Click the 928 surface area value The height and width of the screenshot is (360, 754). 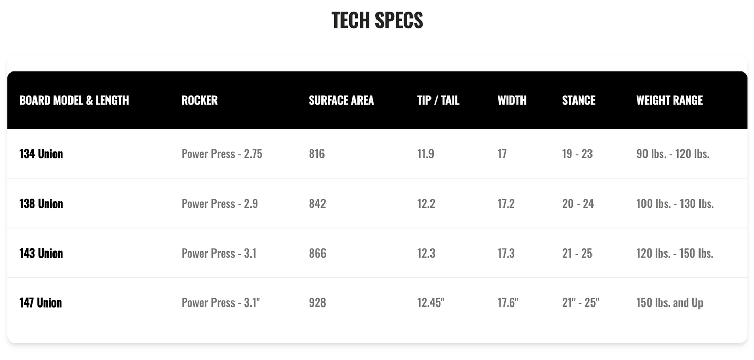(317, 303)
